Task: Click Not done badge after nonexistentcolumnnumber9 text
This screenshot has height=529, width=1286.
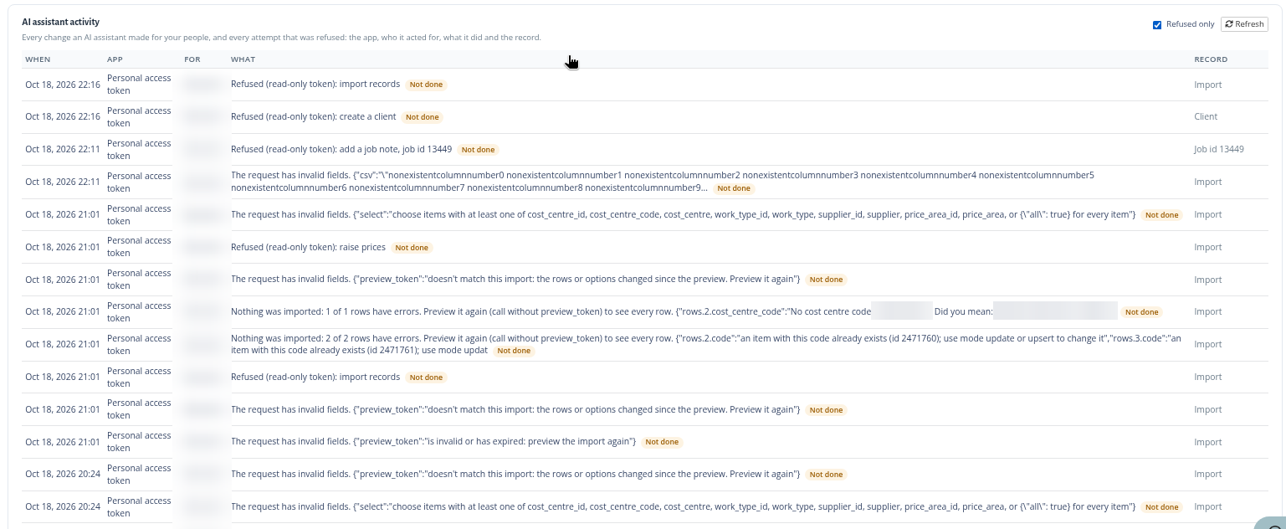Action: coord(733,188)
